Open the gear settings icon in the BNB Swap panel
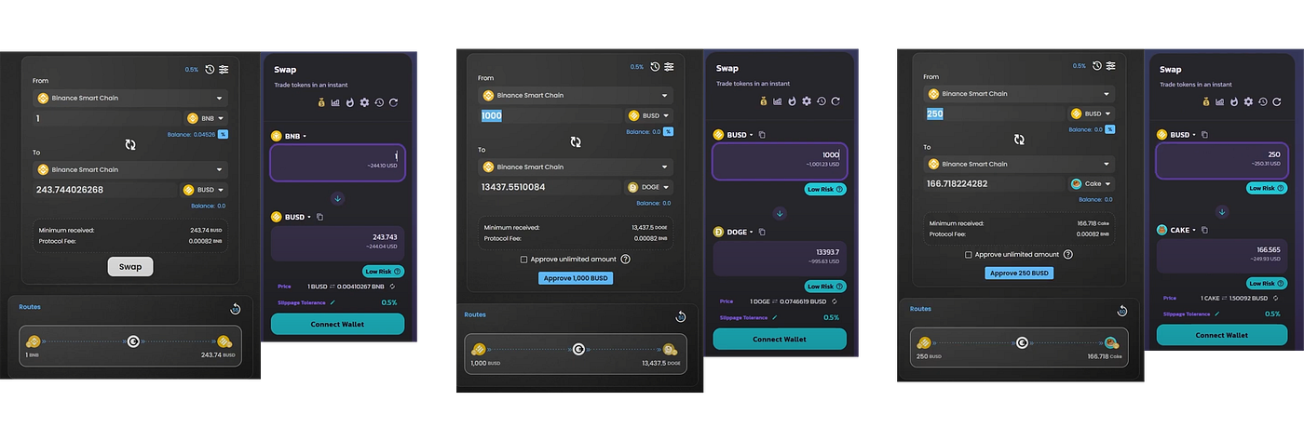This screenshot has width=1304, height=441. point(364,102)
